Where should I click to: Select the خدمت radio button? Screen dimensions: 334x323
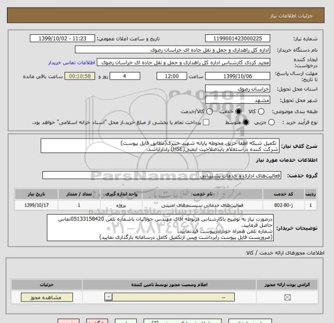coord(238,112)
